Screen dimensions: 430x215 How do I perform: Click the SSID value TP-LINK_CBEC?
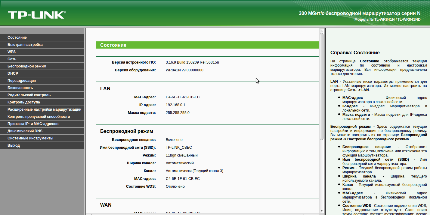(179, 148)
